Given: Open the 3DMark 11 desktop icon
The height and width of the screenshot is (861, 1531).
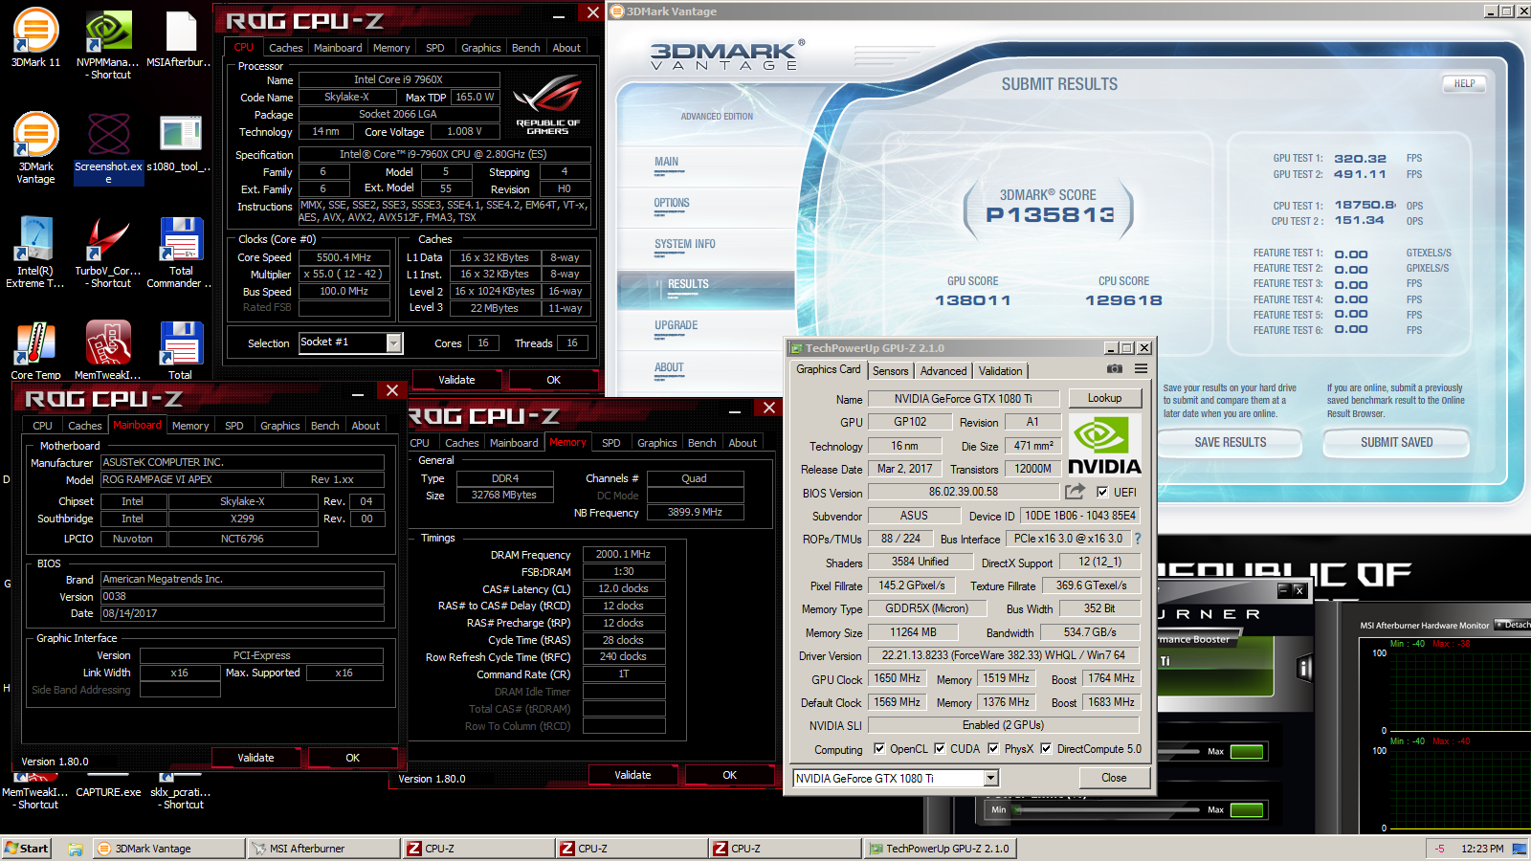Looking at the screenshot, I should click(35, 38).
